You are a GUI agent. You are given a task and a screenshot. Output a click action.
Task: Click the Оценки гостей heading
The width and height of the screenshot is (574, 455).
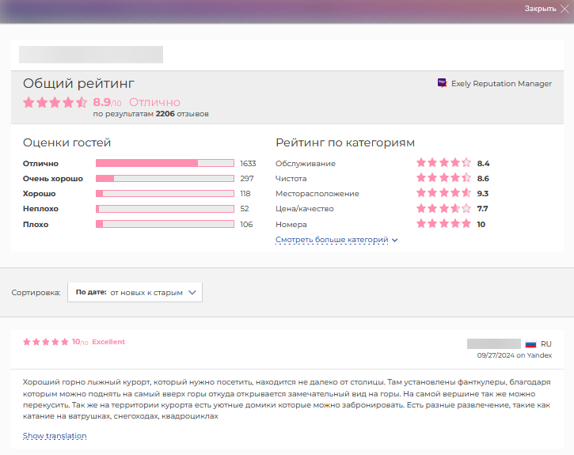click(x=67, y=142)
